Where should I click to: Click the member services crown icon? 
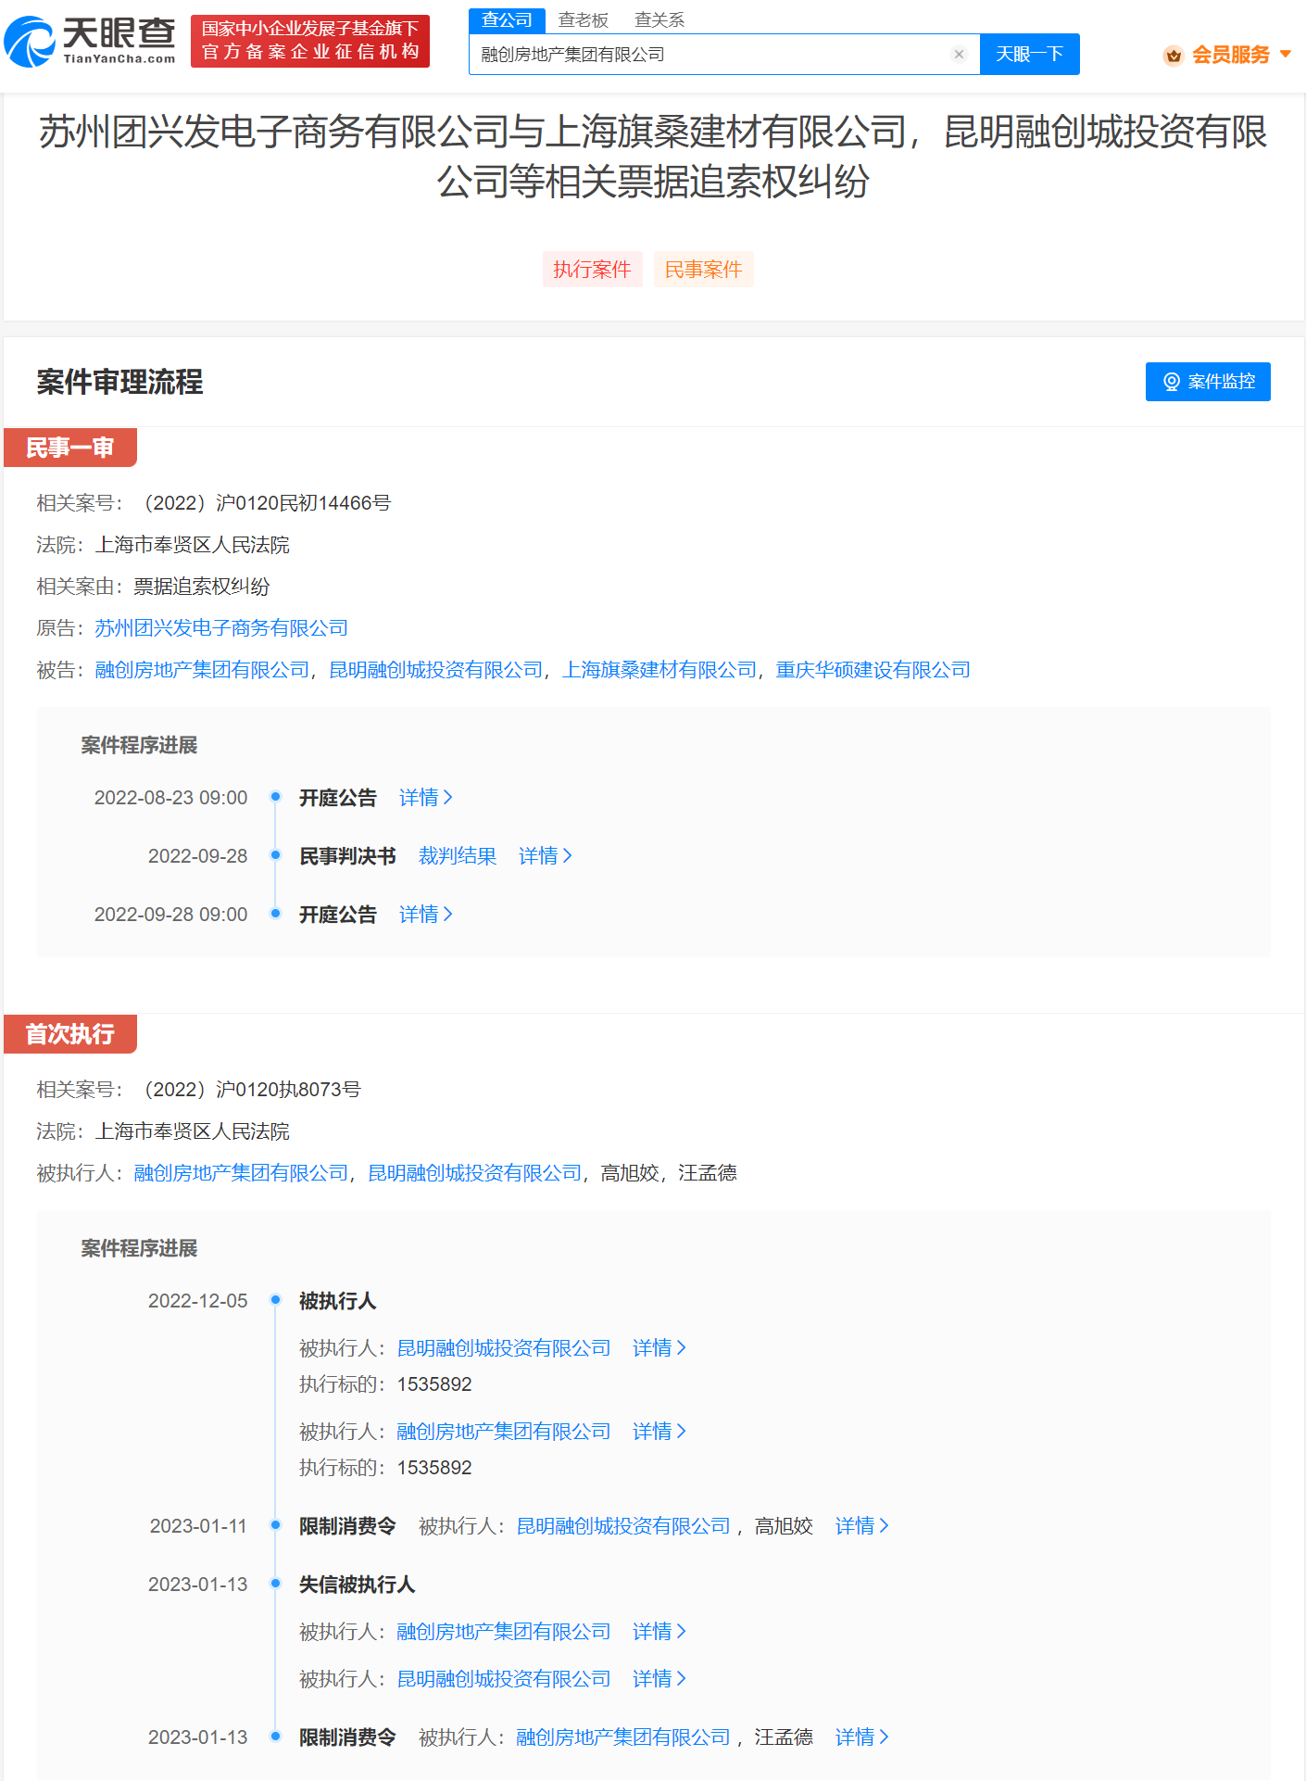coord(1174,56)
